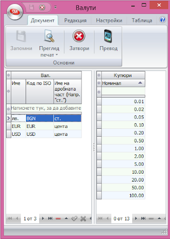
Task: Switch to the Таблица tab
Action: [x=142, y=21]
